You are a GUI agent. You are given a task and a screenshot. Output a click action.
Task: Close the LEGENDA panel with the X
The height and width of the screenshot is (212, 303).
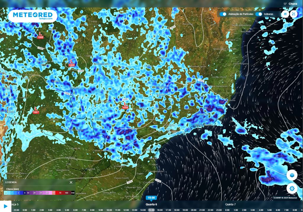pos(71,183)
